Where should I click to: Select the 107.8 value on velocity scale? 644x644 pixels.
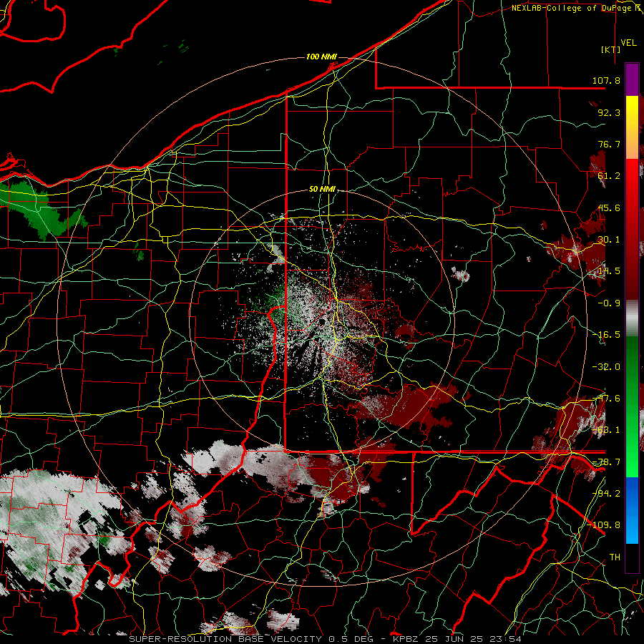click(x=606, y=80)
